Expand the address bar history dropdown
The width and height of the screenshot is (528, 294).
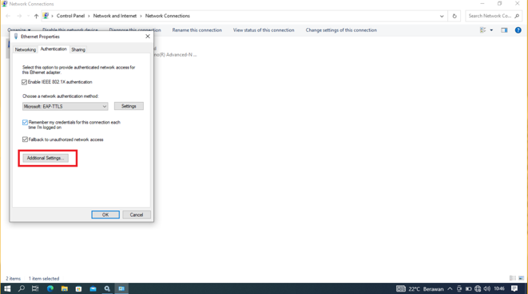[x=442, y=16]
